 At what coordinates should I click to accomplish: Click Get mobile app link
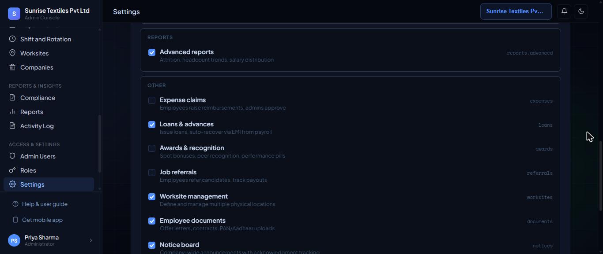(42, 220)
